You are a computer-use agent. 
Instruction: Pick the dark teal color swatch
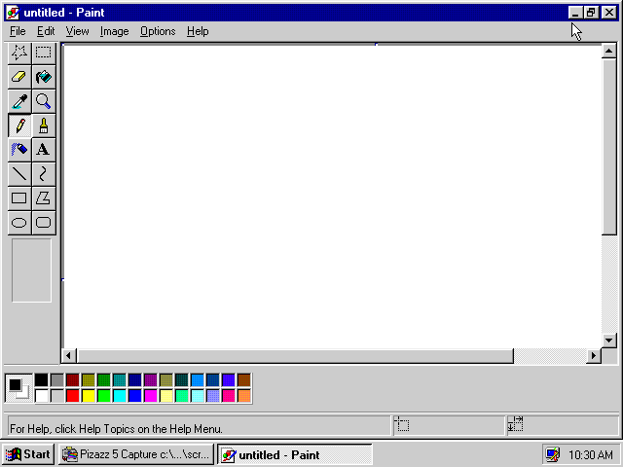(x=182, y=380)
